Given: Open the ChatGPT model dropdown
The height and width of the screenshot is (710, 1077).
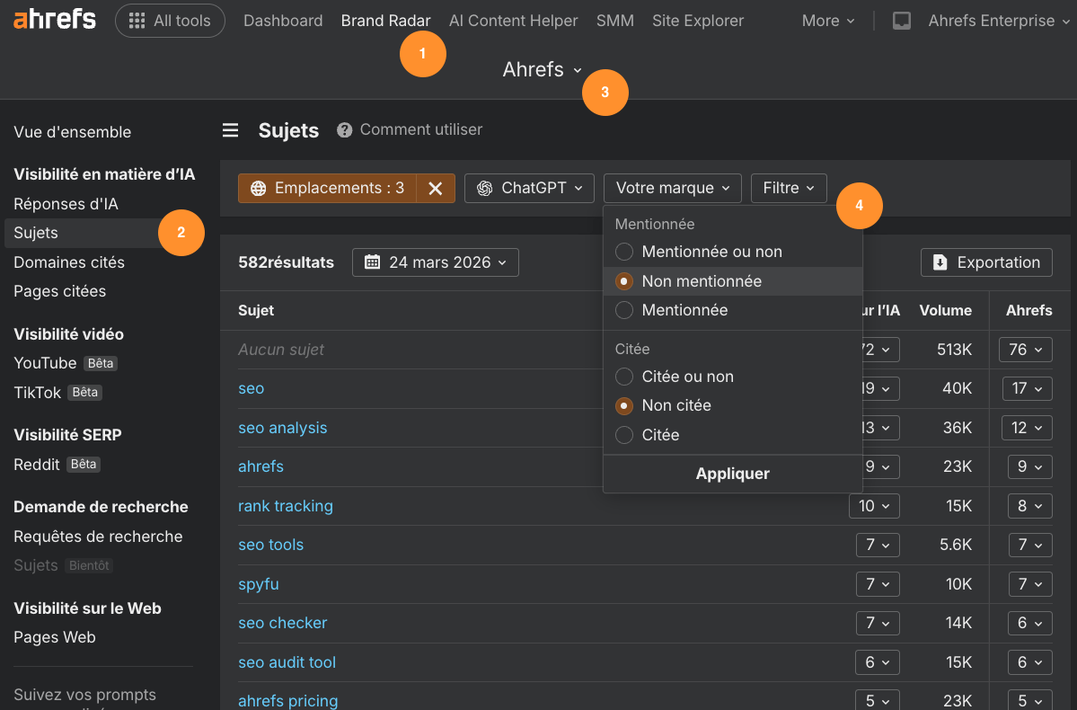Looking at the screenshot, I should click(529, 188).
